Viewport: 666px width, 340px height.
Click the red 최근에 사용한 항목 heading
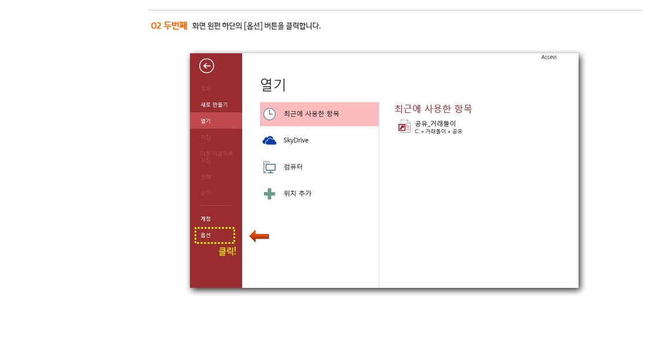[x=433, y=109]
